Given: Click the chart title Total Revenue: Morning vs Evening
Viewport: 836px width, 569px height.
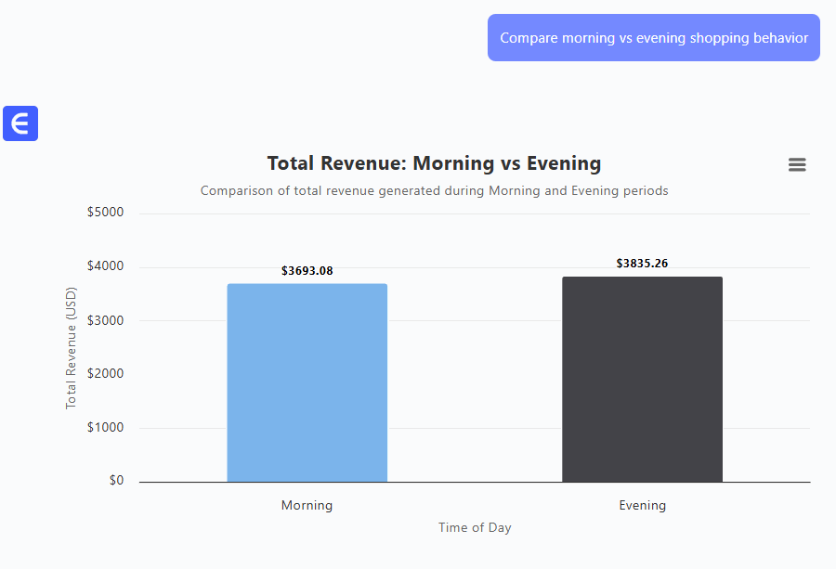Looking at the screenshot, I should pyautogui.click(x=434, y=163).
